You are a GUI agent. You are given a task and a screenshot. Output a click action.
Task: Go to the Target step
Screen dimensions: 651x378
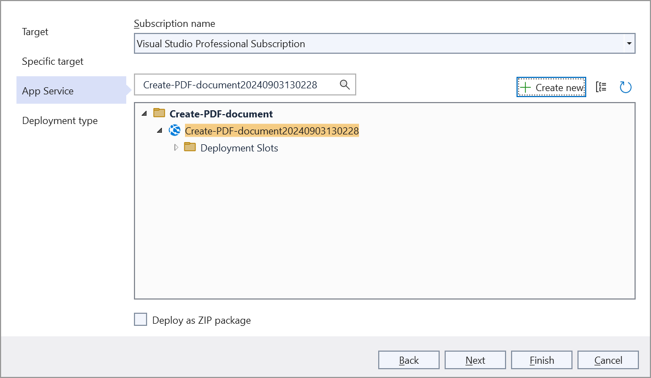click(x=35, y=32)
